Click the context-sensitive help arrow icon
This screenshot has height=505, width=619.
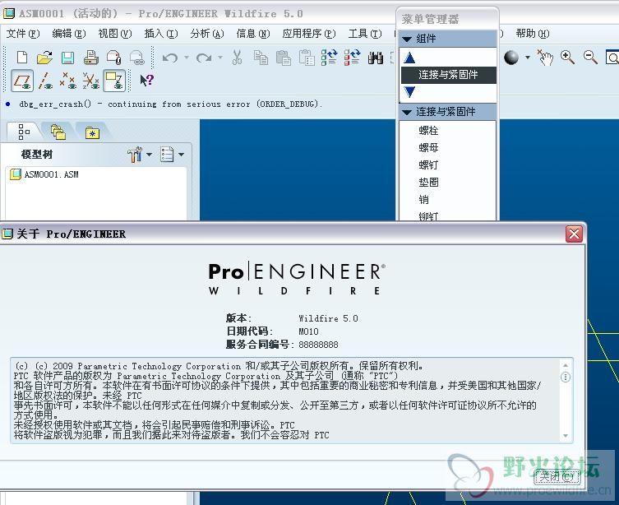pyautogui.click(x=146, y=80)
